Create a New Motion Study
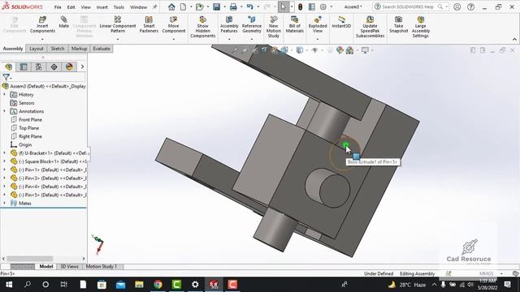The height and width of the screenshot is (292, 520). pos(274,27)
